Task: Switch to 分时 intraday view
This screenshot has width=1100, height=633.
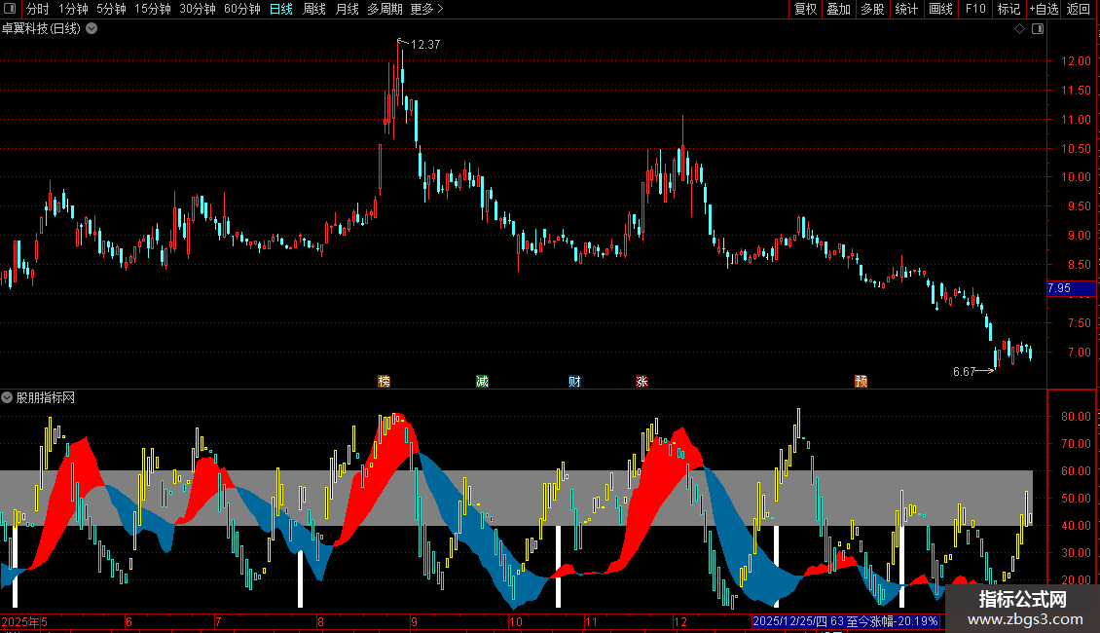Action: [x=37, y=9]
